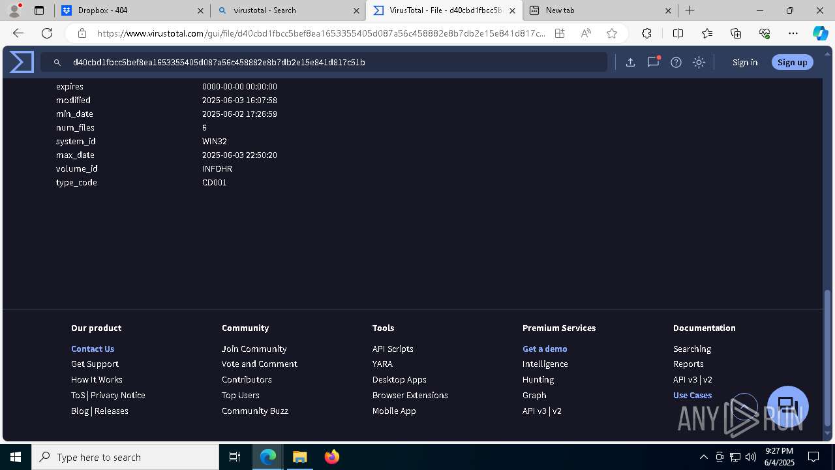Viewport: 835px width, 470px height.
Task: Open the YARA link
Action: [382, 364]
